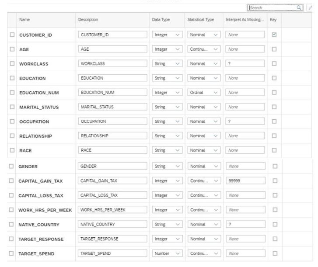The image size is (318, 267).
Task: Open Data Type dropdown for CAPITAL_GAIN_TAX
Action: [x=167, y=181]
